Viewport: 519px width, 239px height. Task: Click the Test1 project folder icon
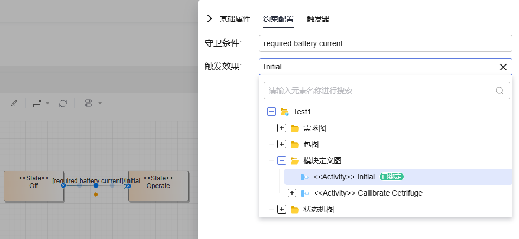point(284,112)
